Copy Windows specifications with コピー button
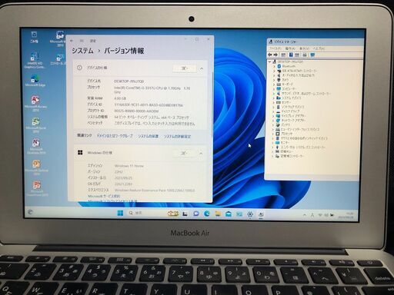 tap(184, 153)
